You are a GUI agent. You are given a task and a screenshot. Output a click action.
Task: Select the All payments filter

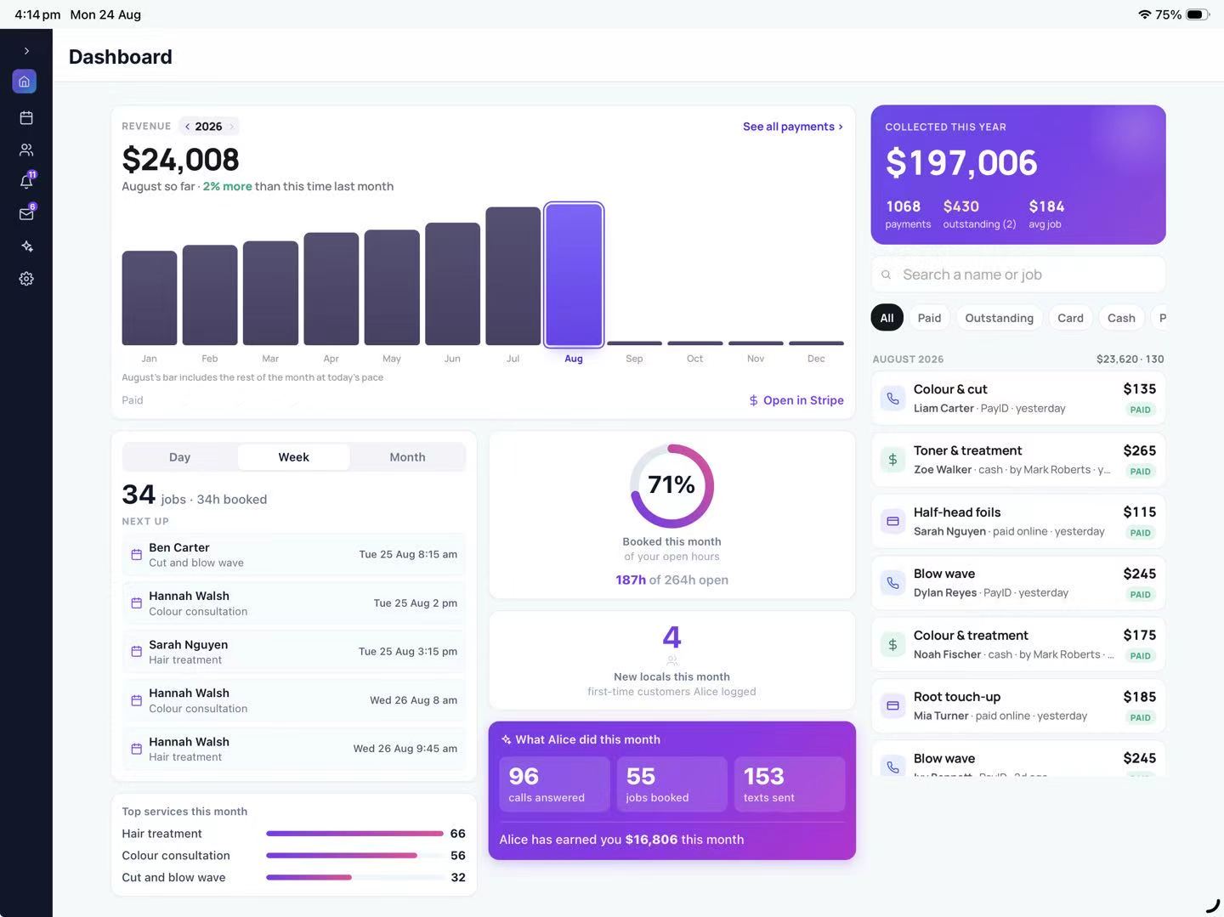pyautogui.click(x=887, y=318)
